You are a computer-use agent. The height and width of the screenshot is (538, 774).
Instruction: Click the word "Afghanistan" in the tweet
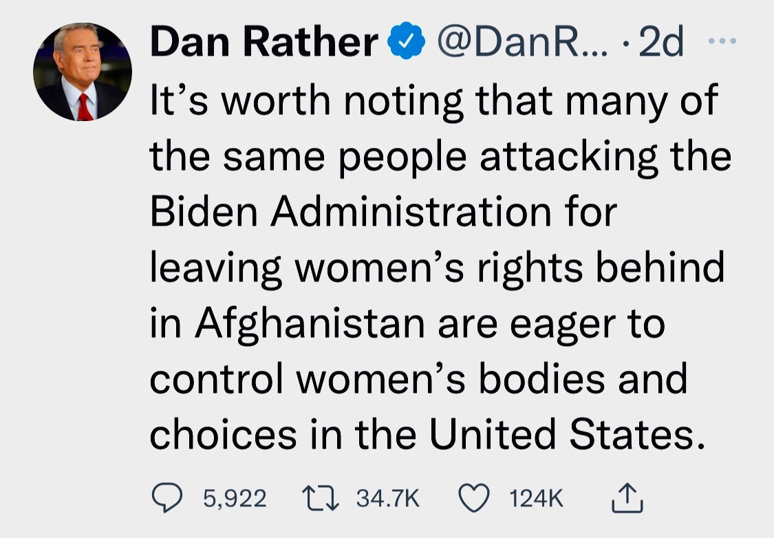pos(309,323)
